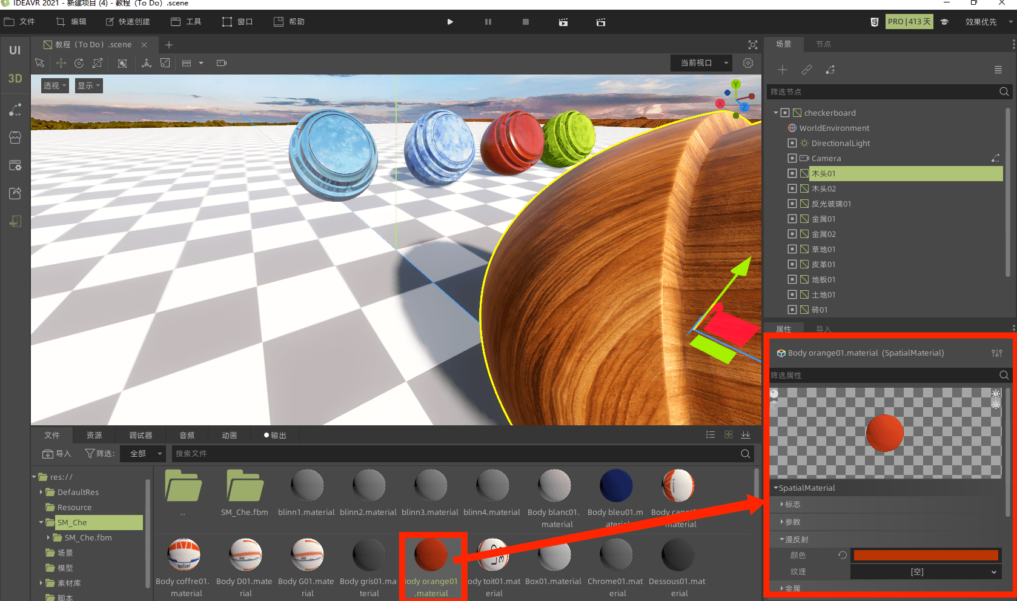Select the arrow selection tool in viewport toolbar
This screenshot has width=1017, height=601.
(40, 63)
